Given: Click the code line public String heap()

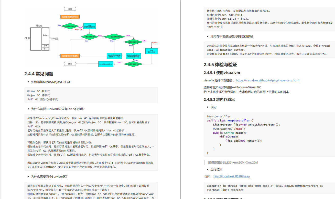Looking at the screenshot, I should click(230, 133).
